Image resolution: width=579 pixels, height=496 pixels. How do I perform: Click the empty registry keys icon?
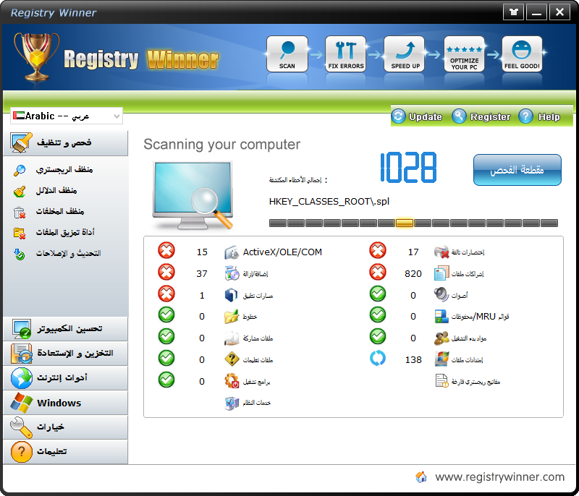[441, 381]
